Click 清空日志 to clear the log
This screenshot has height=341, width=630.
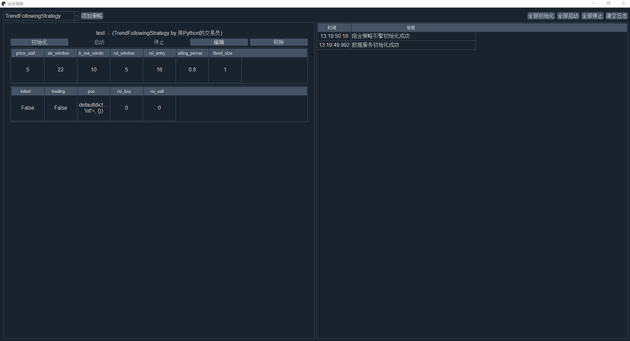pos(617,15)
